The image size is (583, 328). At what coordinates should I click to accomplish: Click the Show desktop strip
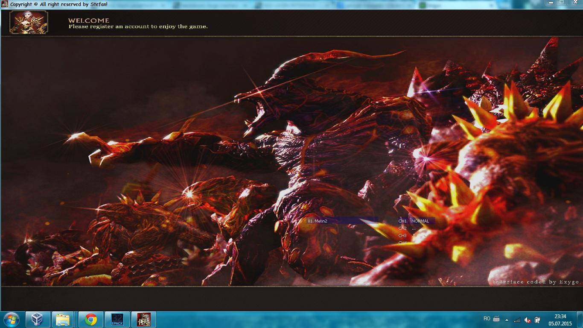[580, 319]
